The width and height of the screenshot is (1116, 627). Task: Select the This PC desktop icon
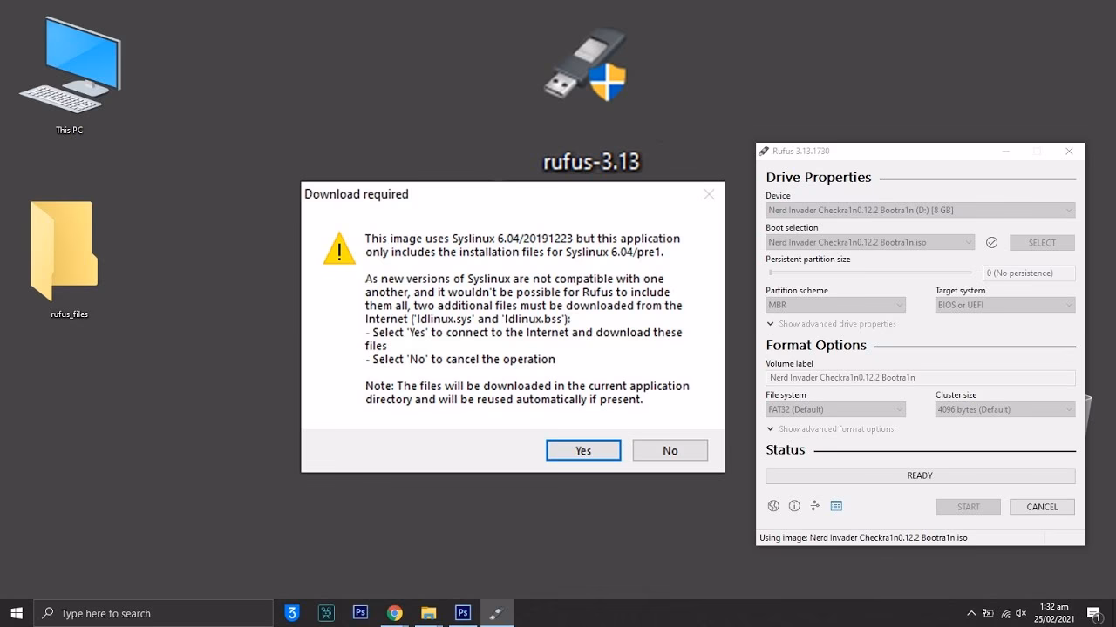(69, 76)
